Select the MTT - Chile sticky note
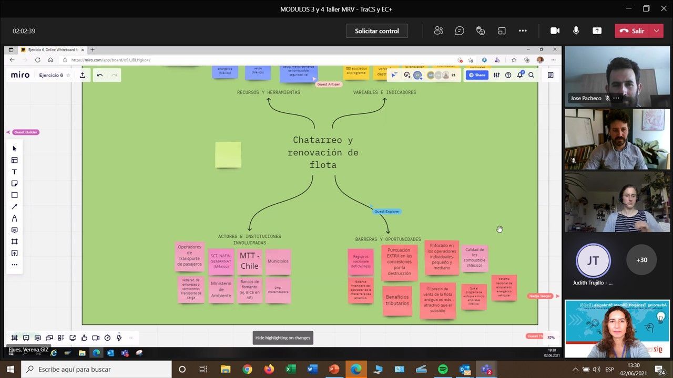This screenshot has height=378, width=673. [x=249, y=262]
